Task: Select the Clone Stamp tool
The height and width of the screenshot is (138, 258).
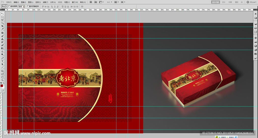Action: (x=2, y=39)
